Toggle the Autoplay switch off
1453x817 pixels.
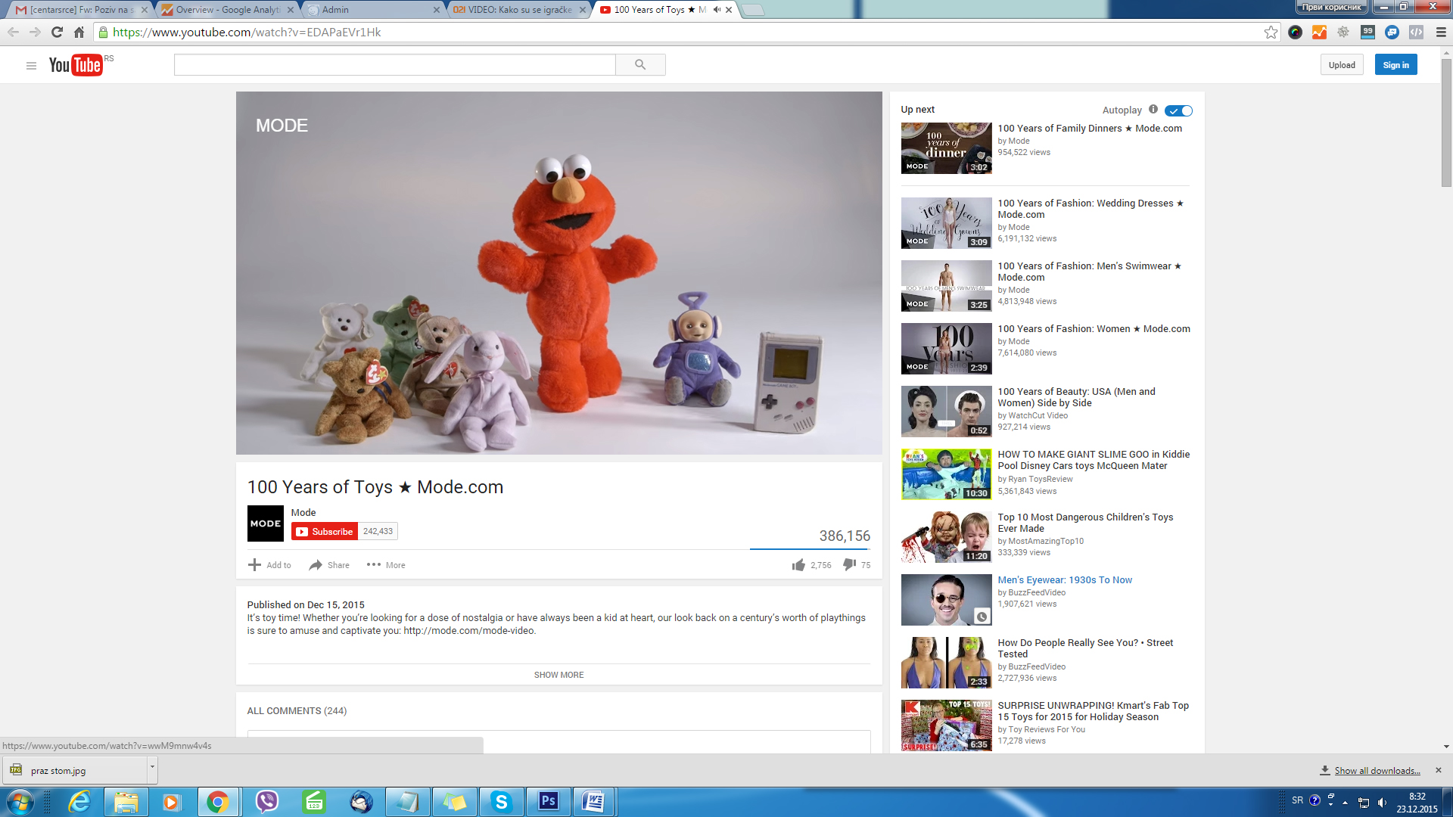coord(1178,110)
